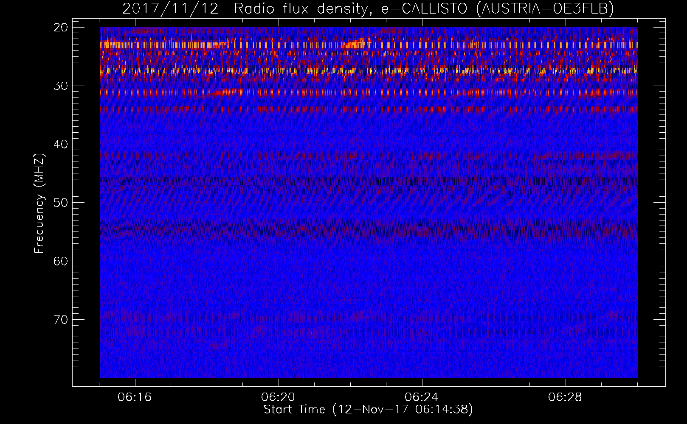This screenshot has height=424, width=687.
Task: Click the 'Start Time (12-Nov-17 06:14:38)' label
Action: 368,410
